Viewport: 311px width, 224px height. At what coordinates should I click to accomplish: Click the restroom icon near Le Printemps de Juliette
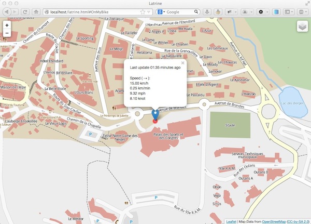click(114, 108)
